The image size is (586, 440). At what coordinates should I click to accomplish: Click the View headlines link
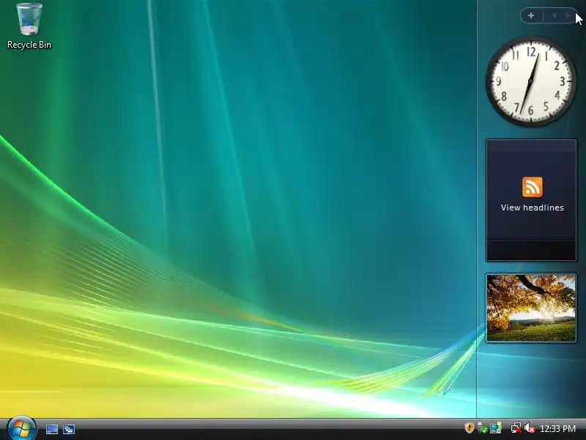point(533,208)
